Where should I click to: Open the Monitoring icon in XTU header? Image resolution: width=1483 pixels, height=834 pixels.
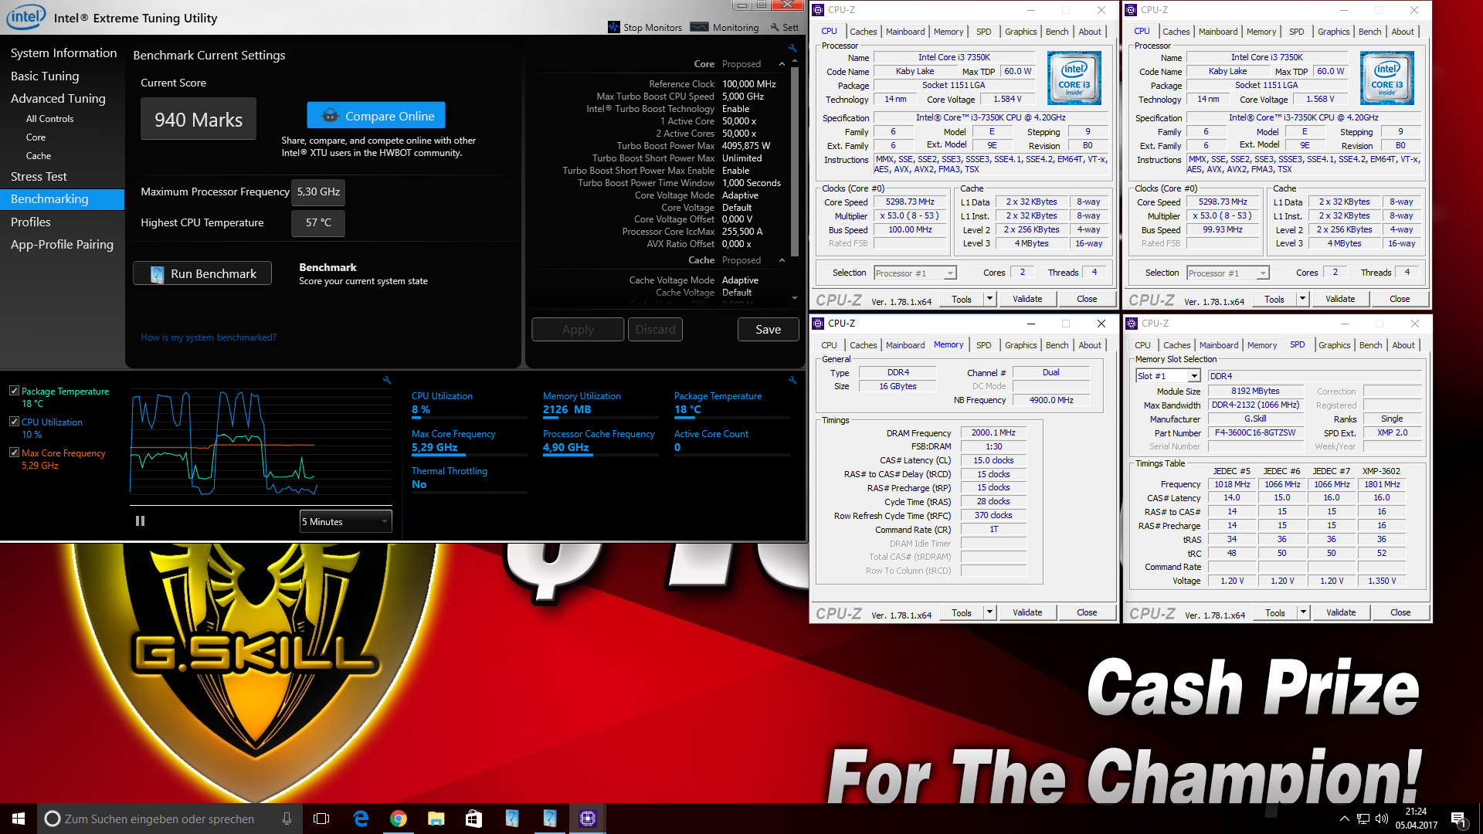pos(700,27)
